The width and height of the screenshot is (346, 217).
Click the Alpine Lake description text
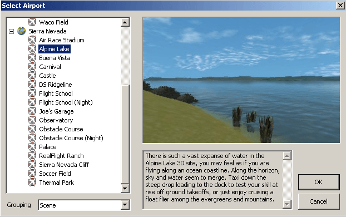tap(212, 177)
